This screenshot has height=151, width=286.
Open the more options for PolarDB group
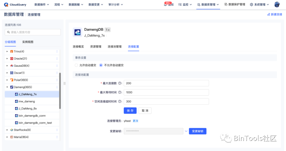(x=57, y=80)
